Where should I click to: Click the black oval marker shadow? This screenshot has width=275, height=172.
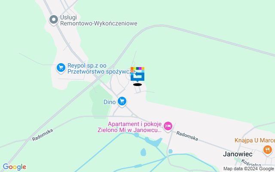point(137,85)
